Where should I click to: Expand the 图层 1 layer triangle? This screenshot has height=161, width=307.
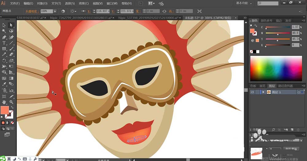(263, 92)
